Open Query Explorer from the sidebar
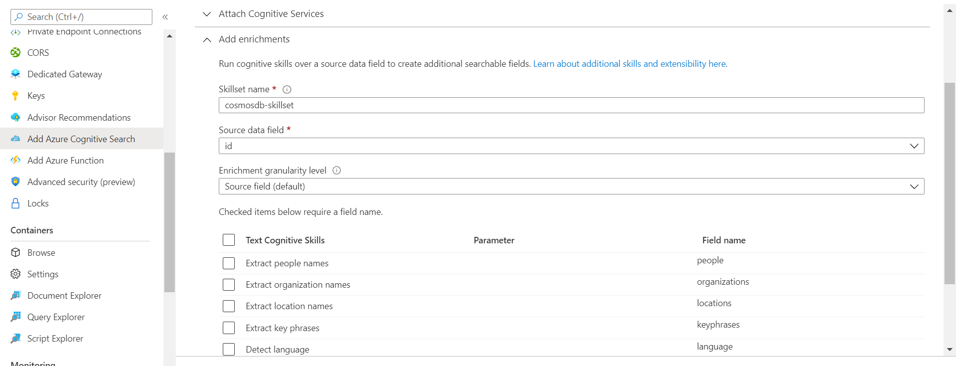Screen dimensions: 956x366 click(56, 317)
